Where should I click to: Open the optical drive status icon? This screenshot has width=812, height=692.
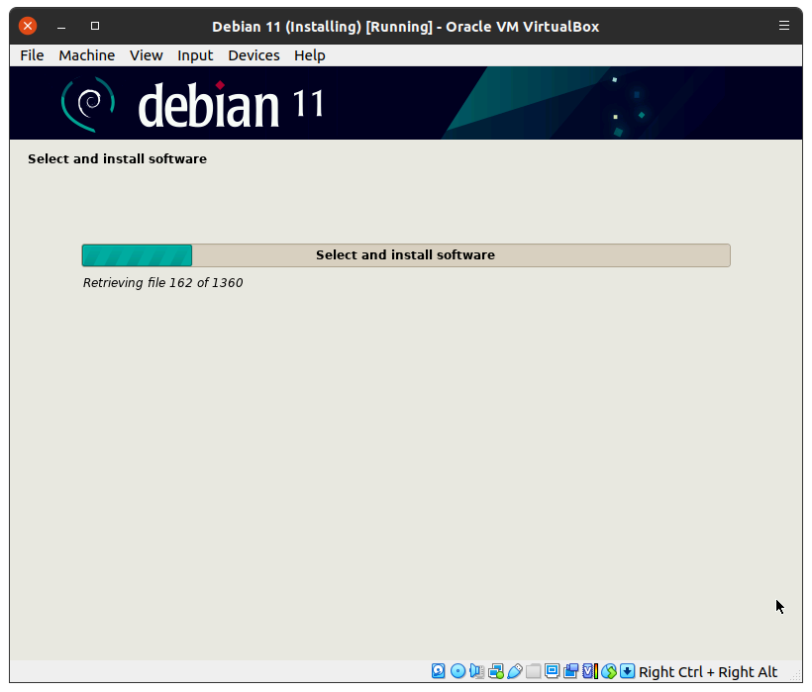pos(457,671)
